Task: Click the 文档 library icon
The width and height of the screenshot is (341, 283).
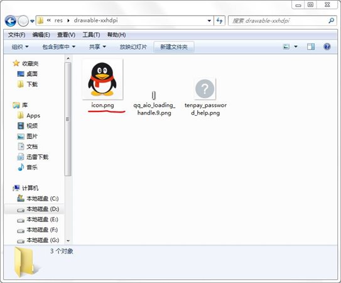Action: pyautogui.click(x=21, y=147)
